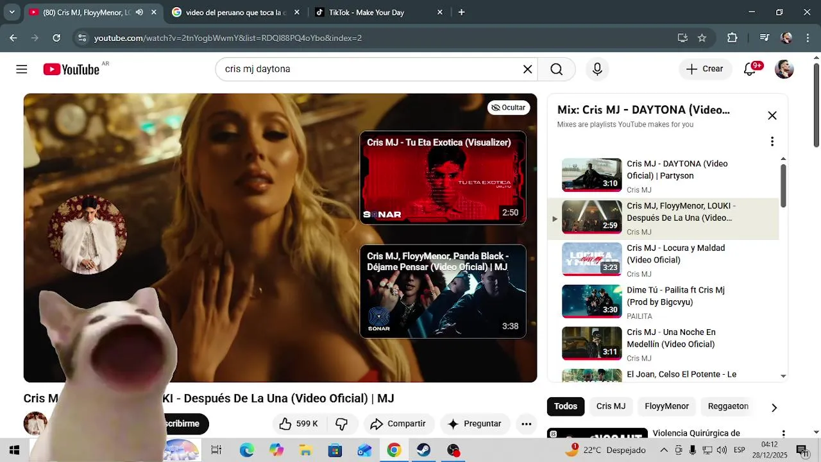Open Task View on the taskbar
The width and height of the screenshot is (821, 462).
216,450
